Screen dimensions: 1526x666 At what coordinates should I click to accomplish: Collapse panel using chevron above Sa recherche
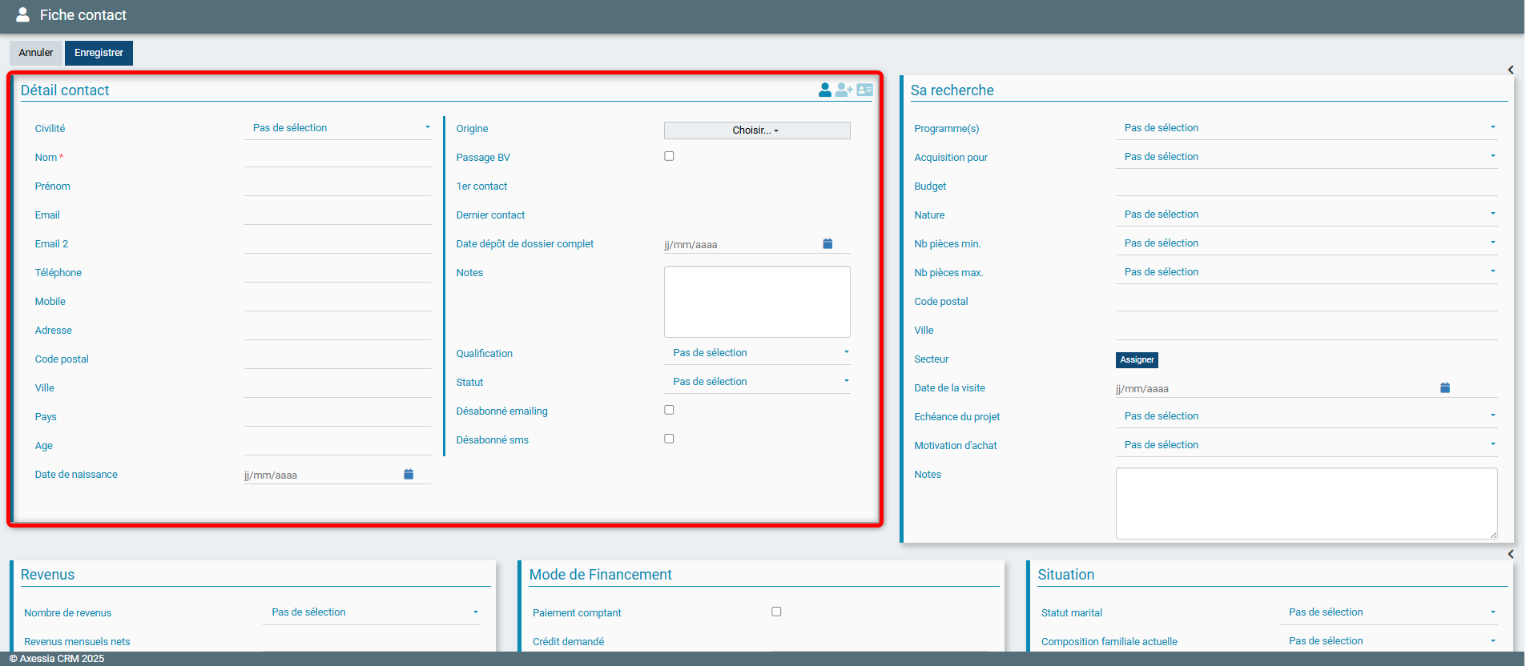[1510, 70]
